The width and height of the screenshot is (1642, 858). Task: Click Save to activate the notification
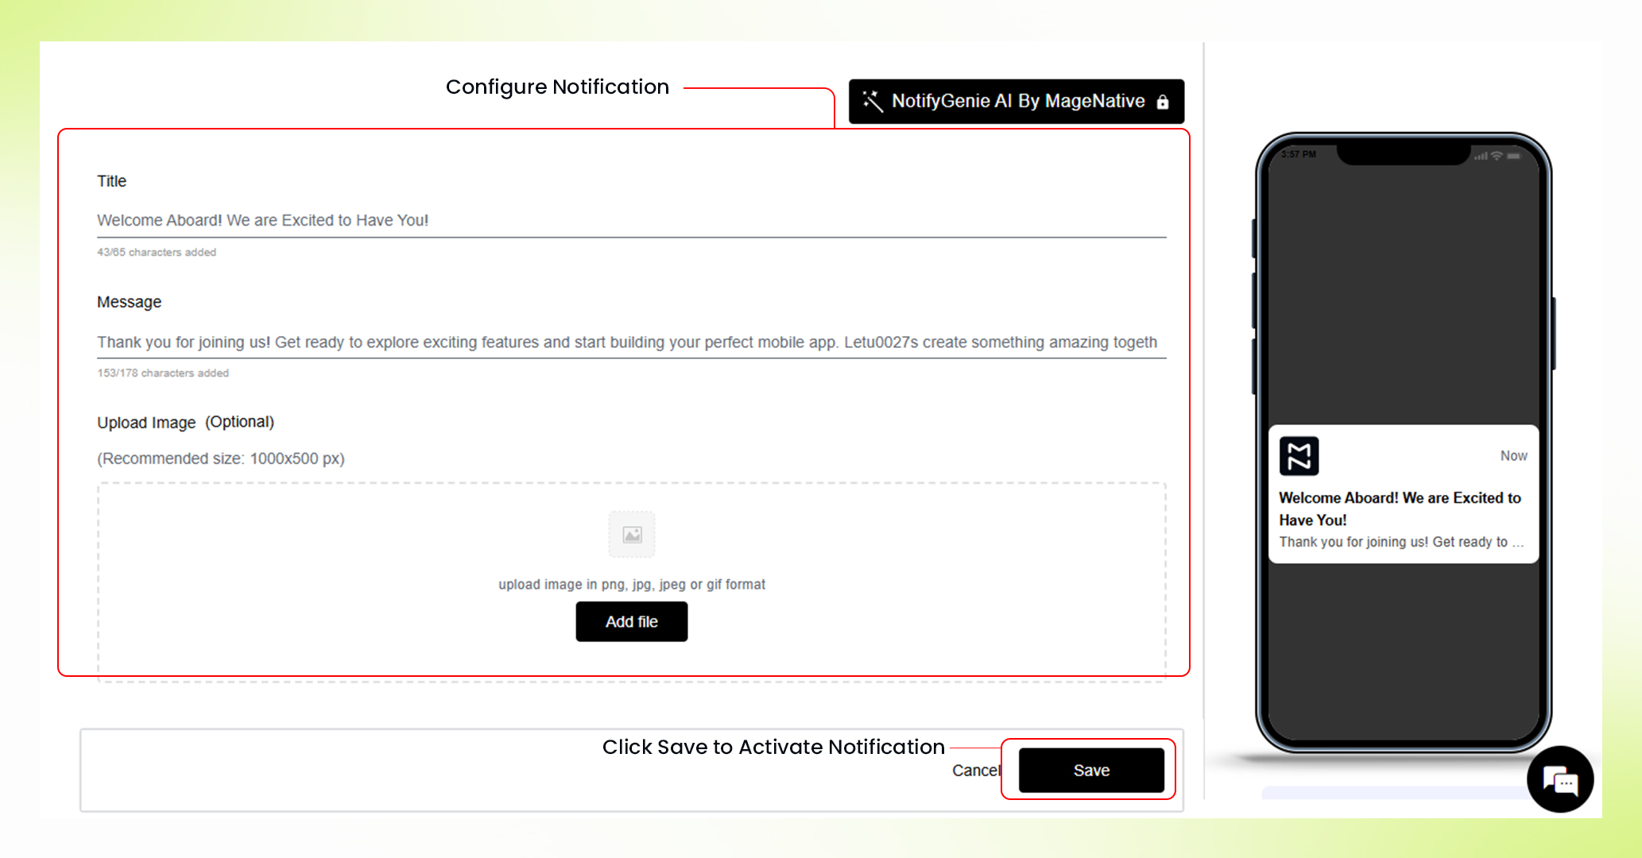coord(1090,770)
